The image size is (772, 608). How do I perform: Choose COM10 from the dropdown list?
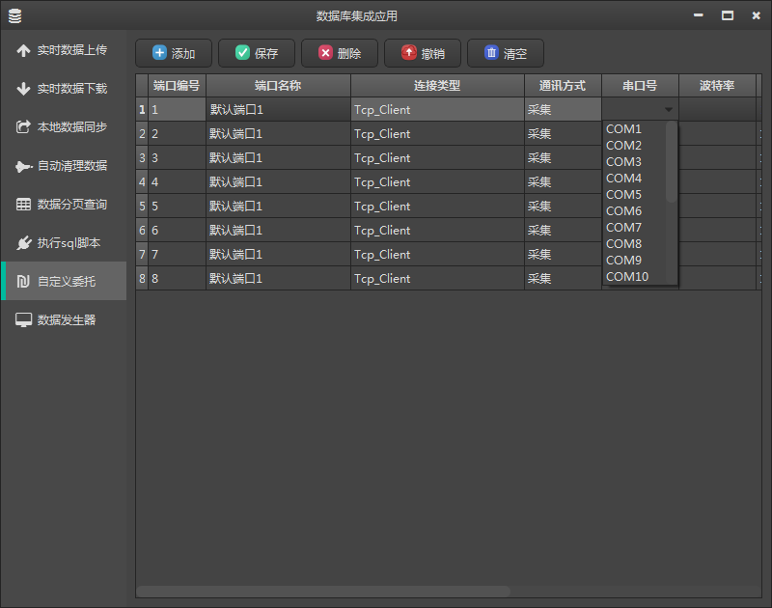634,277
